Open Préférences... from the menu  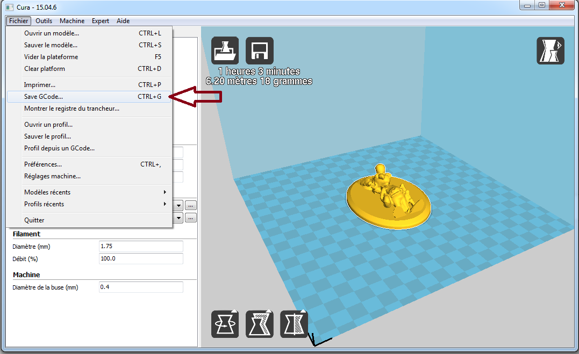coord(89,164)
